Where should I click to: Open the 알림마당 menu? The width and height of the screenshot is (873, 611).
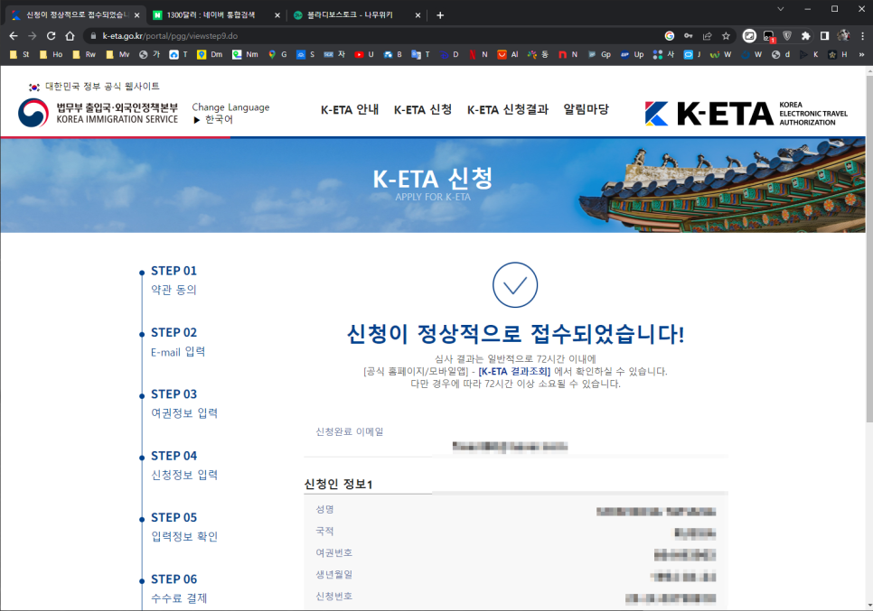point(586,109)
